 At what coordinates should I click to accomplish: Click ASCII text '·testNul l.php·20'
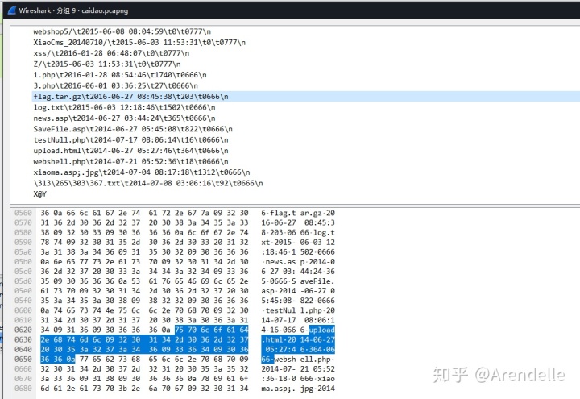[x=298, y=310]
